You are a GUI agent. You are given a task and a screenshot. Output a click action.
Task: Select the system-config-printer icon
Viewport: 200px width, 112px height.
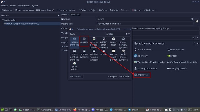[x=113, y=55]
